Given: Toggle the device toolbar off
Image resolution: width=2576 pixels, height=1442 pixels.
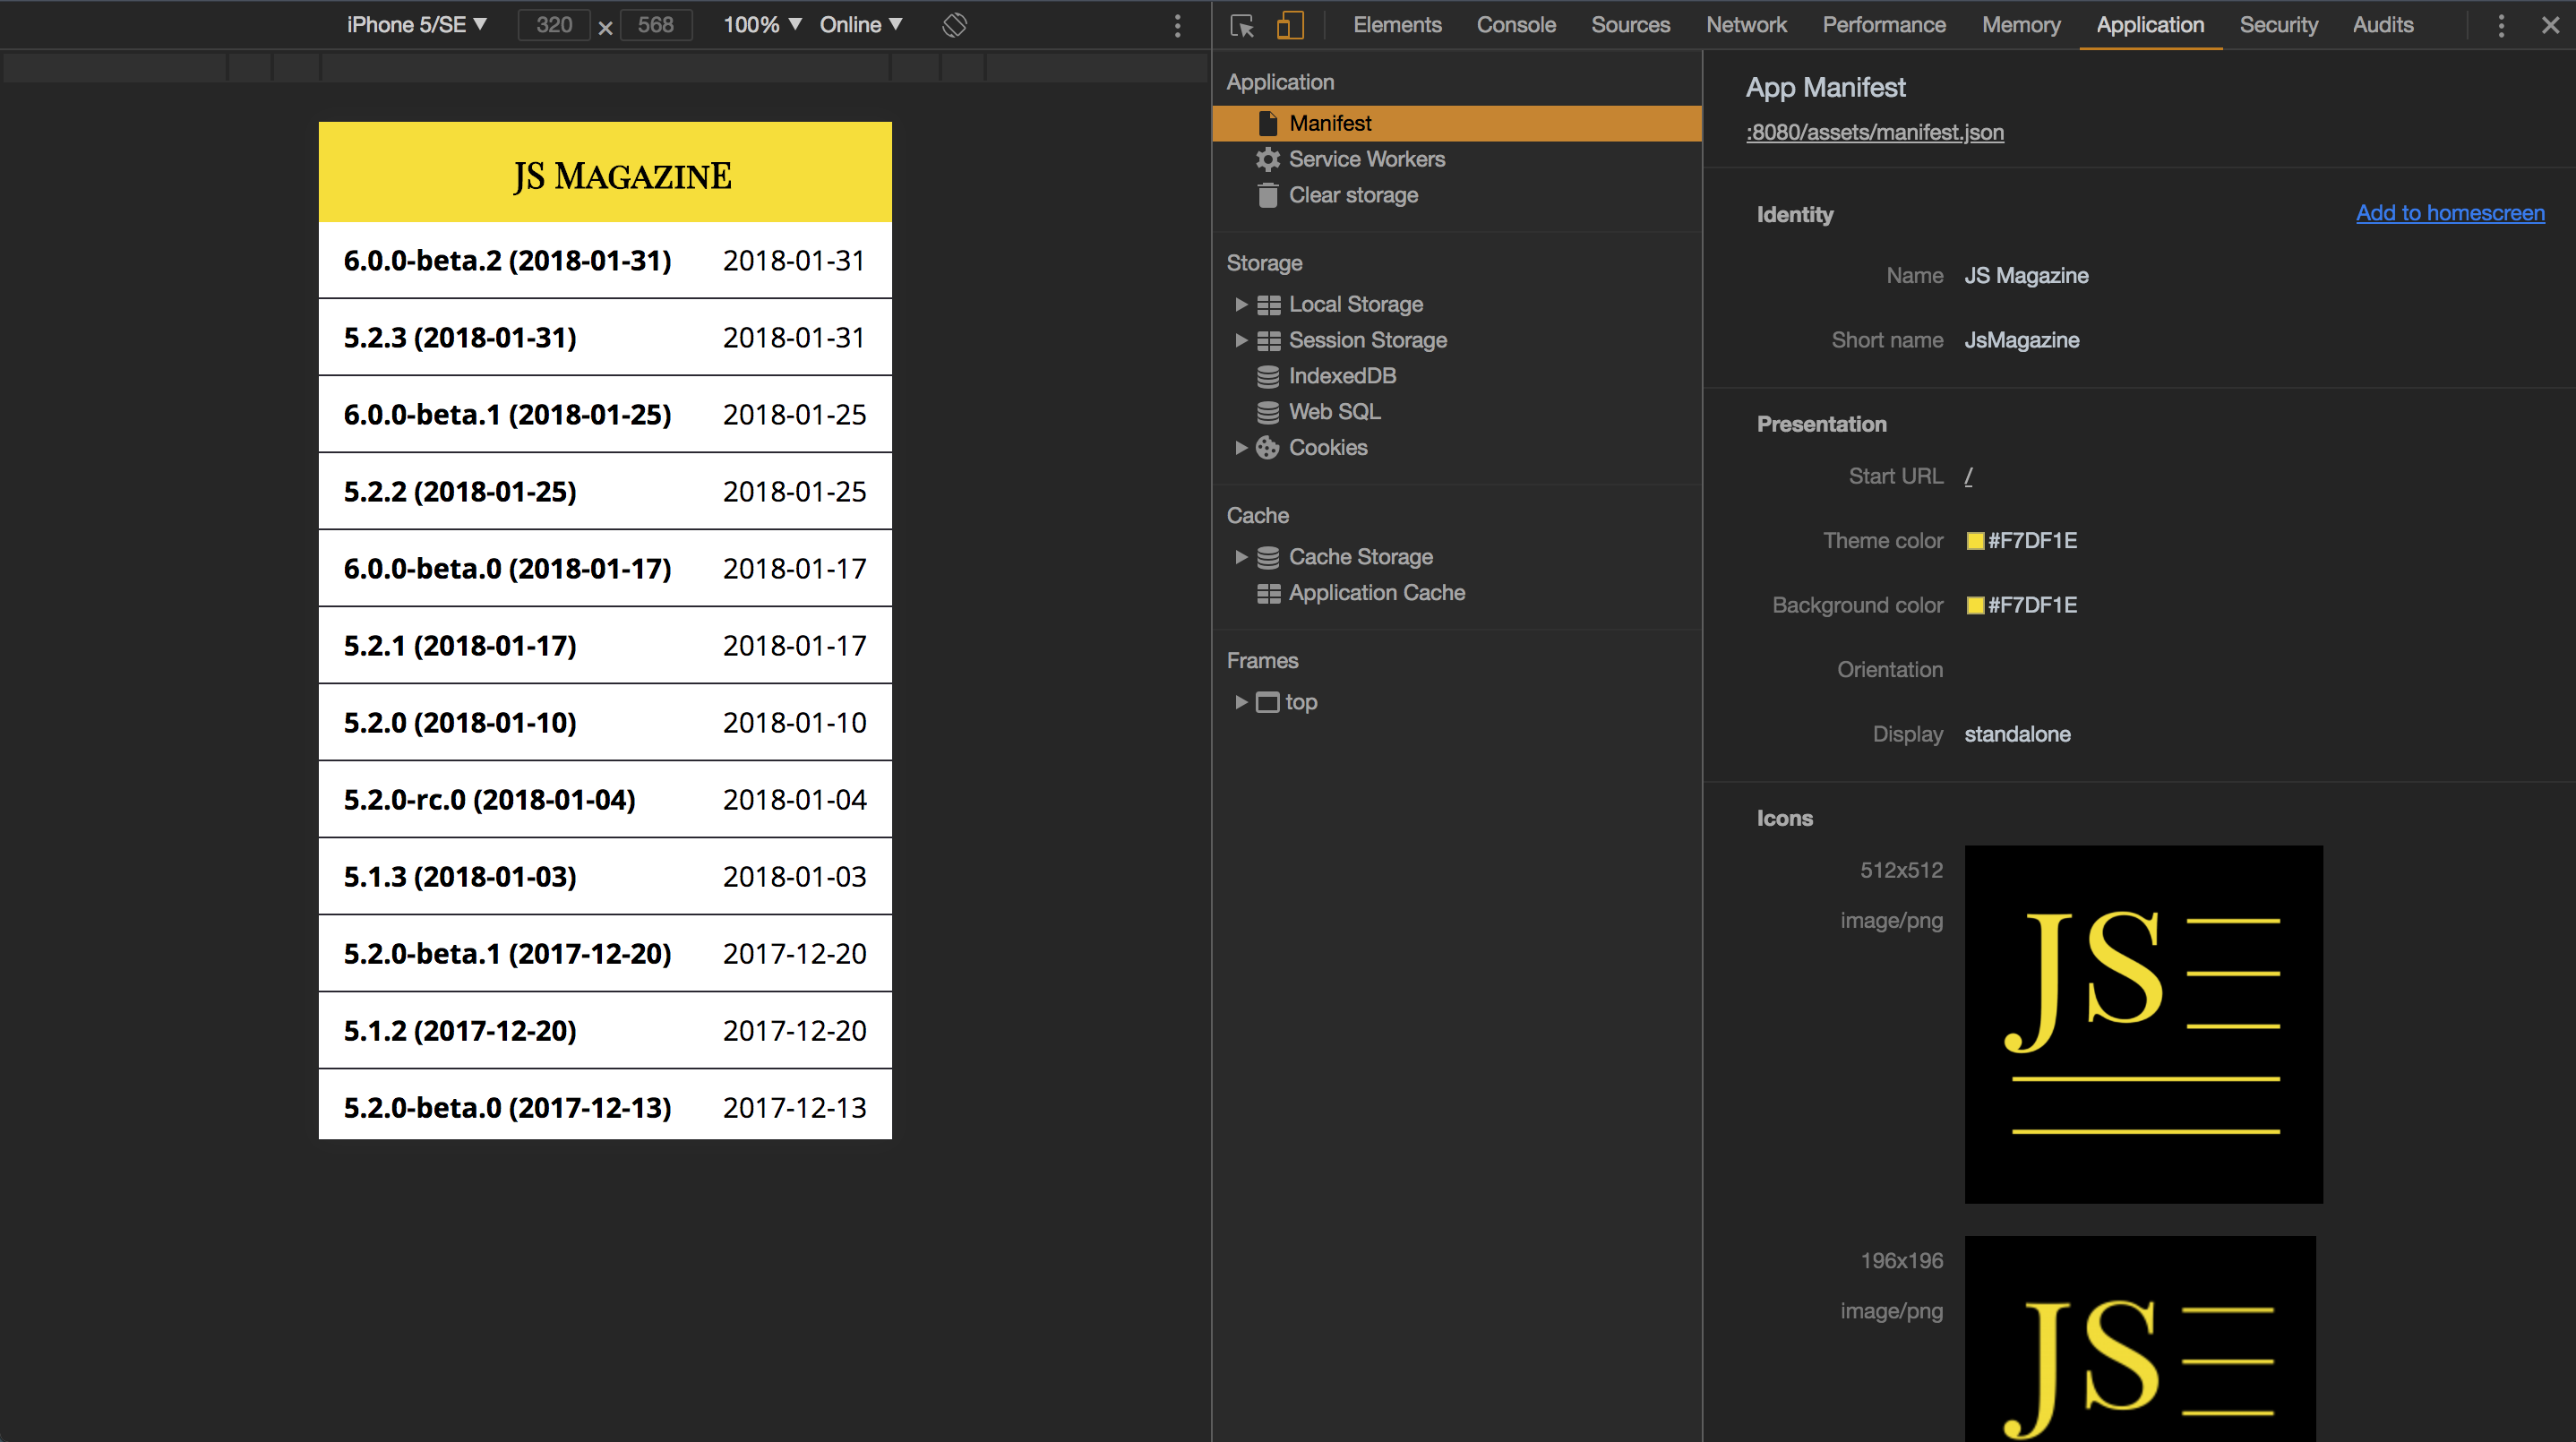Looking at the screenshot, I should (1290, 25).
